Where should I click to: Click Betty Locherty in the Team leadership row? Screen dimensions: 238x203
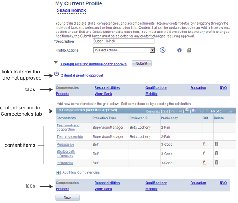[140, 136]
